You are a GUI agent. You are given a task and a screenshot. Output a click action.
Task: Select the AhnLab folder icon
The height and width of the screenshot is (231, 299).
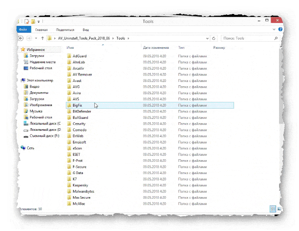pyautogui.click(x=69, y=62)
